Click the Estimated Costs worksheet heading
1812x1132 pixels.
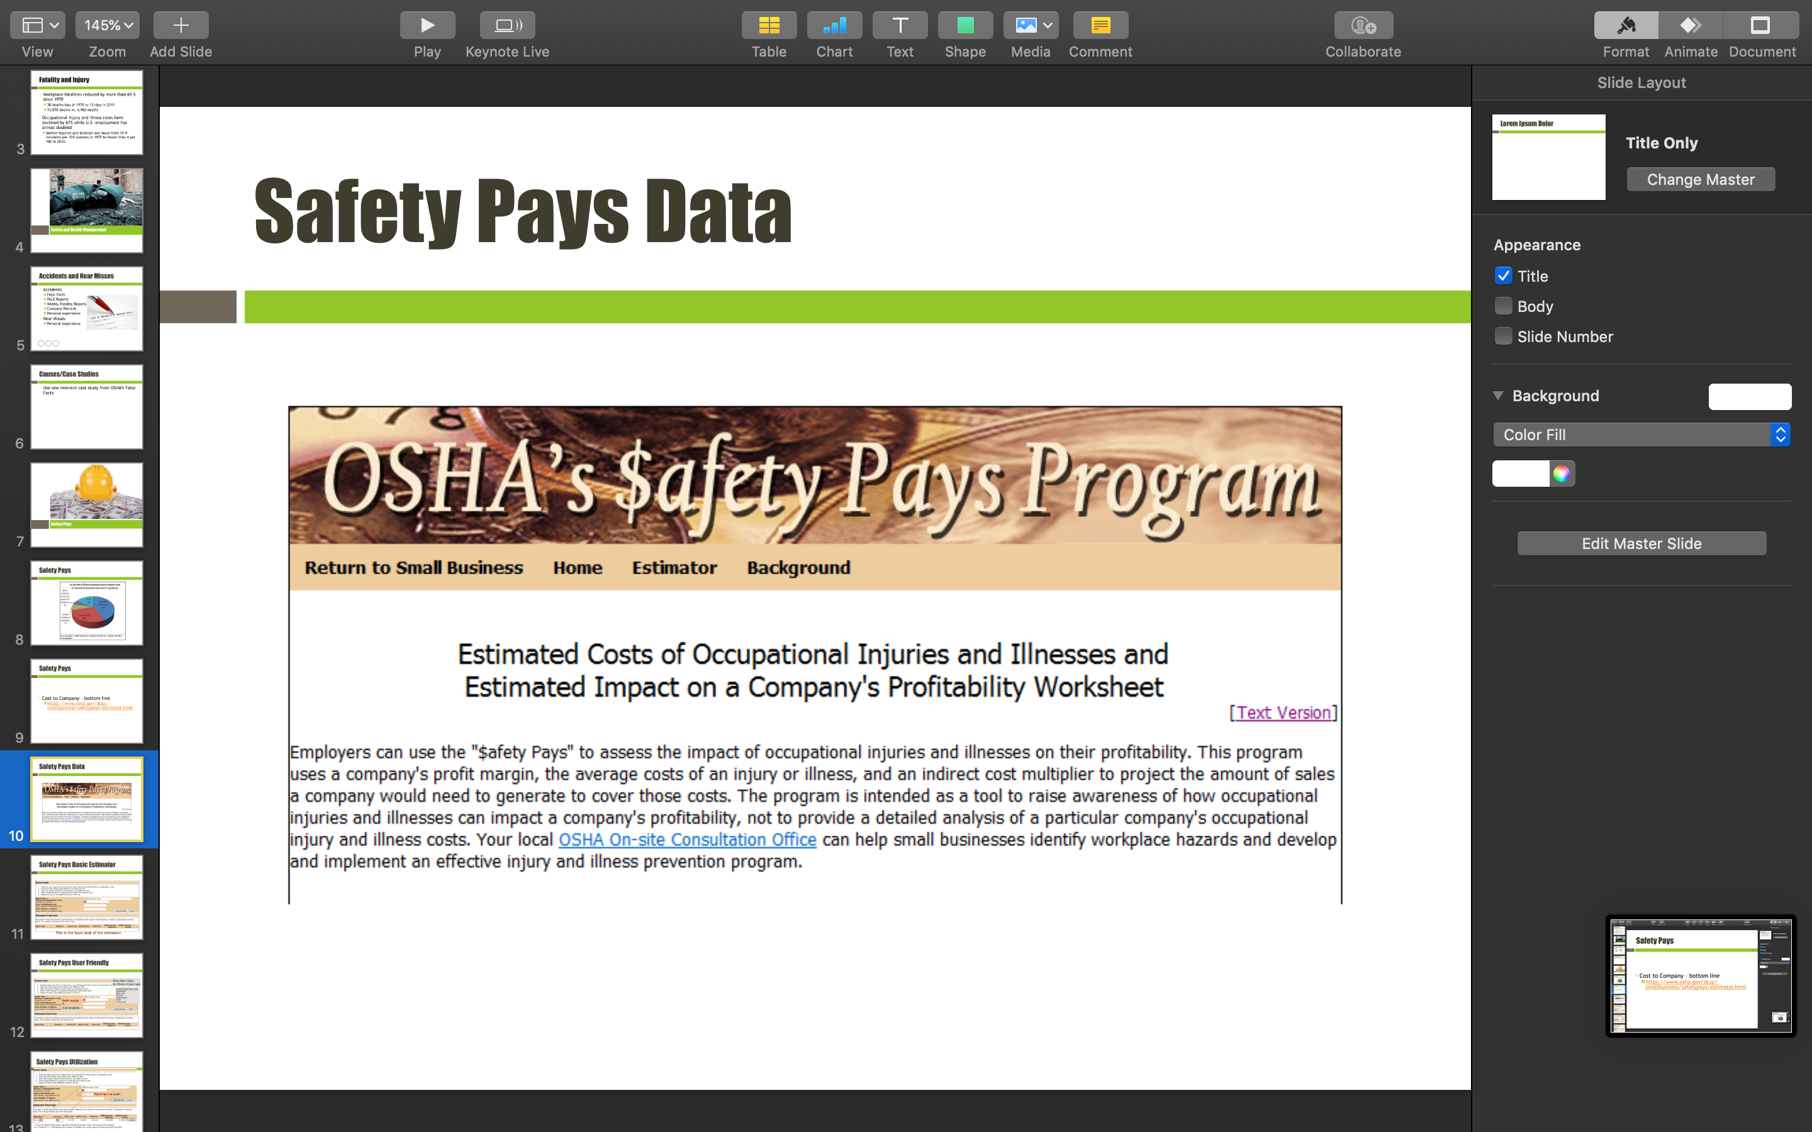[814, 671]
